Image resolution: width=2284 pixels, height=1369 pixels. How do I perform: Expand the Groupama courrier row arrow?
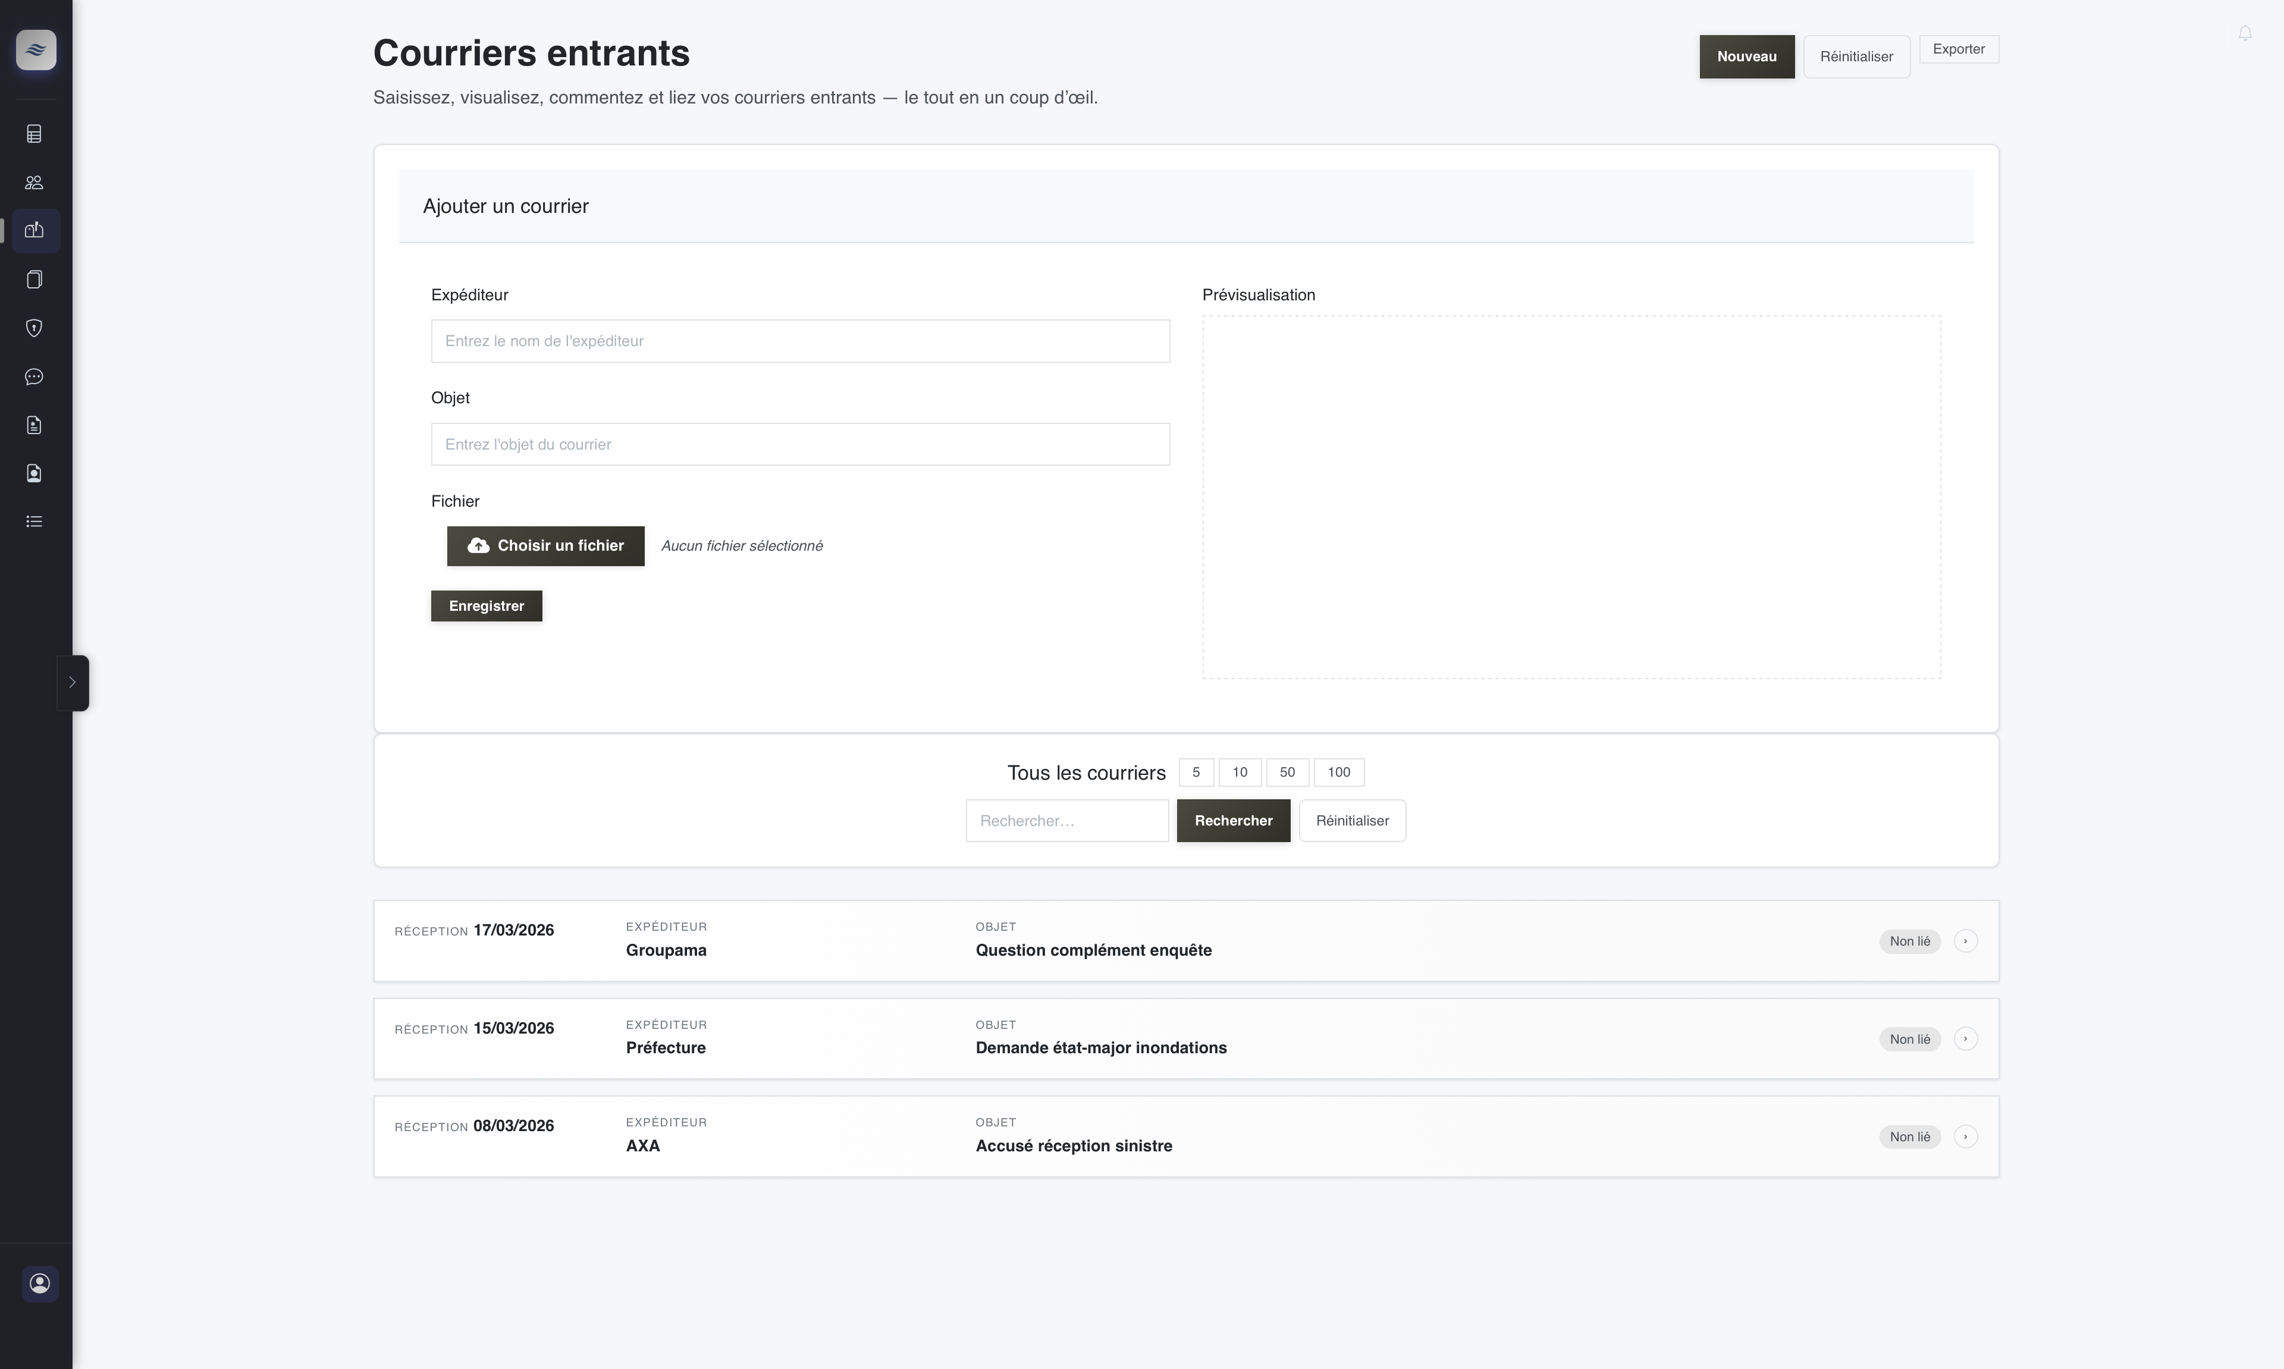[x=1965, y=941]
